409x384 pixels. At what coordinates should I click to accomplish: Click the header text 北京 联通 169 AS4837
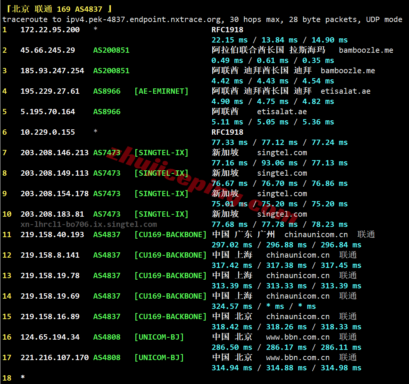pyautogui.click(x=57, y=9)
